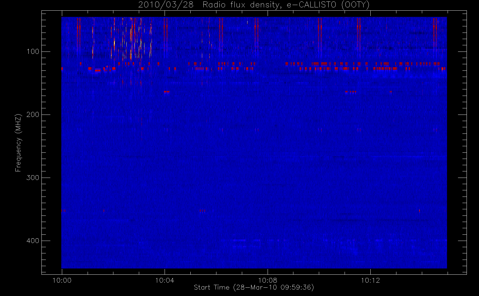Click the '10:00' time tick label
Screen dimensions: 479x296
pos(62,280)
